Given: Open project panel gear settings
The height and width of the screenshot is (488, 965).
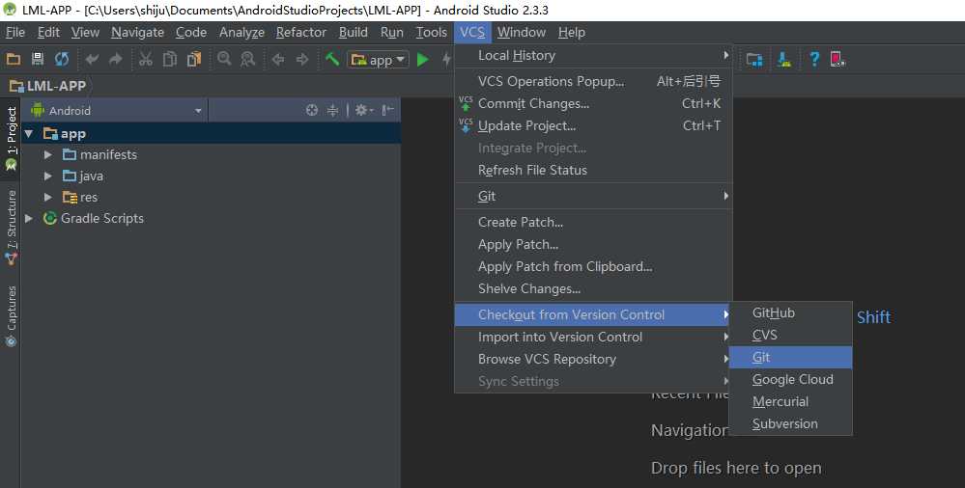Looking at the screenshot, I should click(364, 110).
